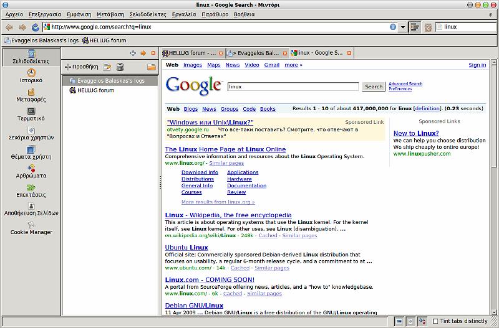Viewport: 499px width, 328px height.
Task: Open the Images link in Google's top bar
Action: 193,65
